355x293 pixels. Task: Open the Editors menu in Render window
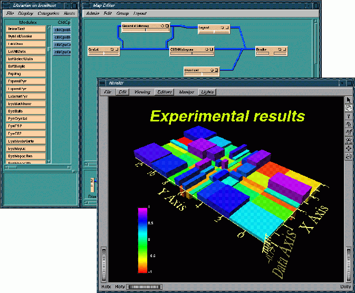[164, 92]
